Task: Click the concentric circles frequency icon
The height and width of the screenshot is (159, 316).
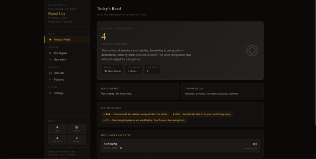Action: click(x=252, y=51)
